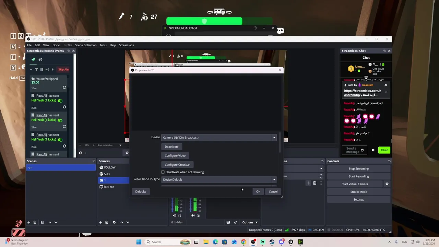The width and height of the screenshot is (439, 247).
Task: Expand Scale to Window zoom dropdown
Action: tap(120, 145)
